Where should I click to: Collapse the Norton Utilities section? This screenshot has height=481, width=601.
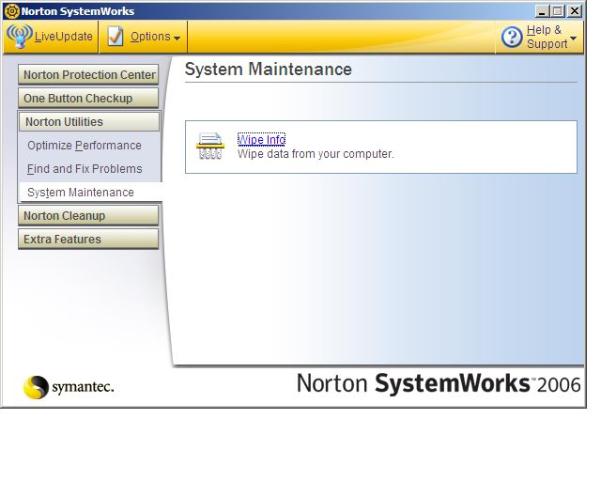pyautogui.click(x=89, y=121)
